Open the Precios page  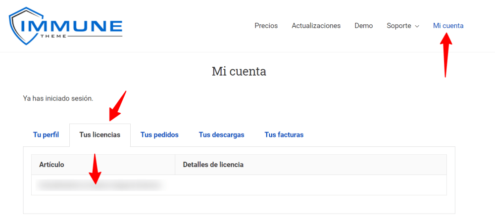click(266, 26)
